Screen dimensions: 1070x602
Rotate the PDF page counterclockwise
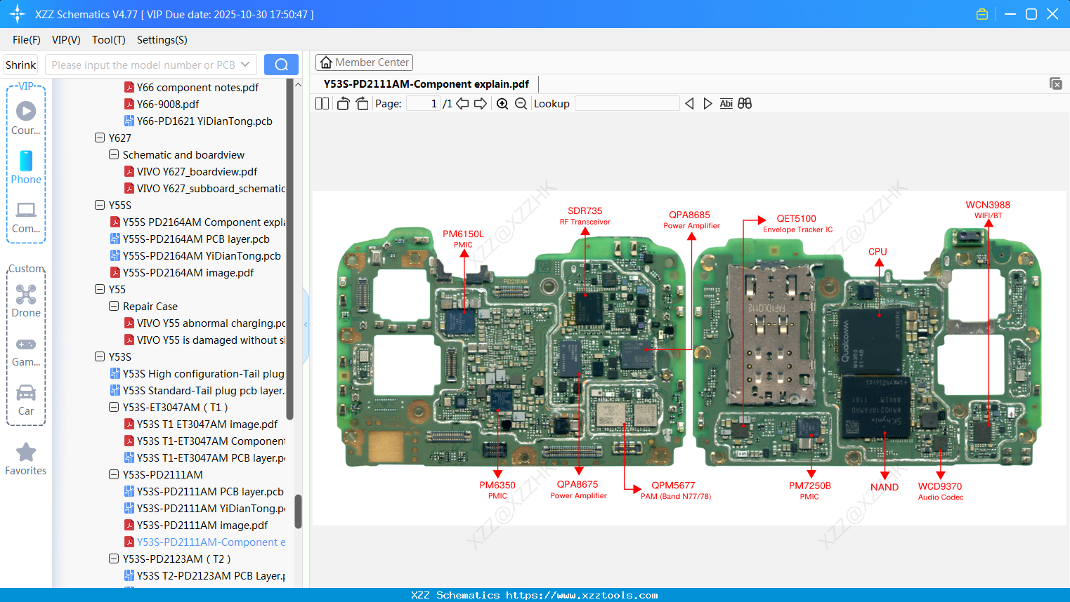(342, 103)
